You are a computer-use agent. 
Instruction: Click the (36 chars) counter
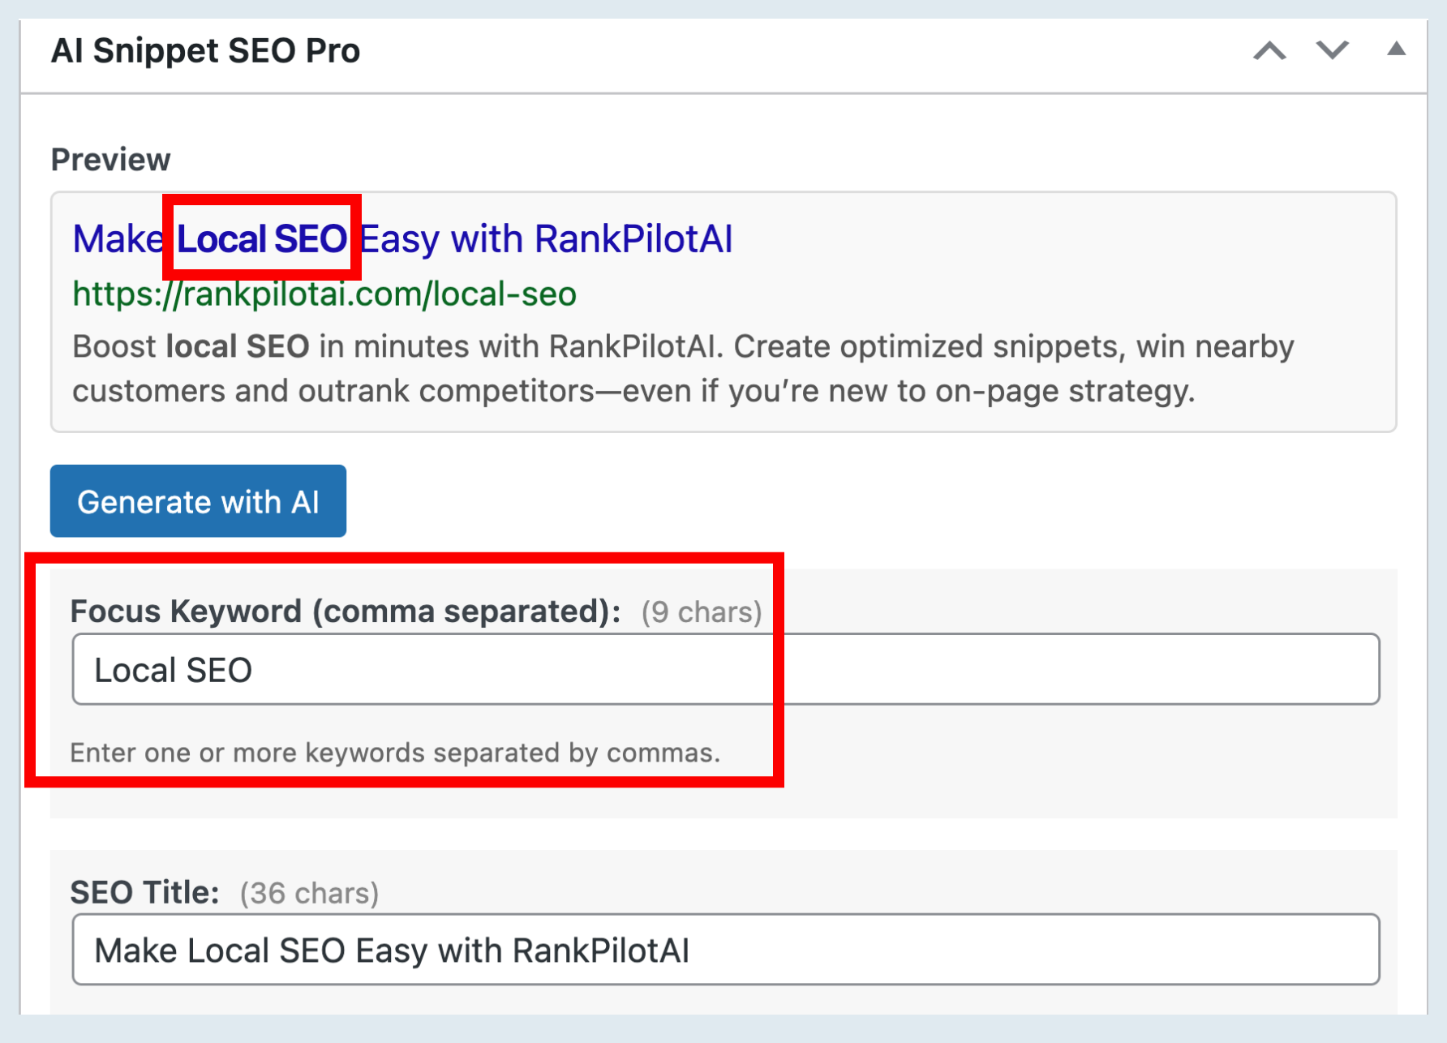tap(309, 893)
